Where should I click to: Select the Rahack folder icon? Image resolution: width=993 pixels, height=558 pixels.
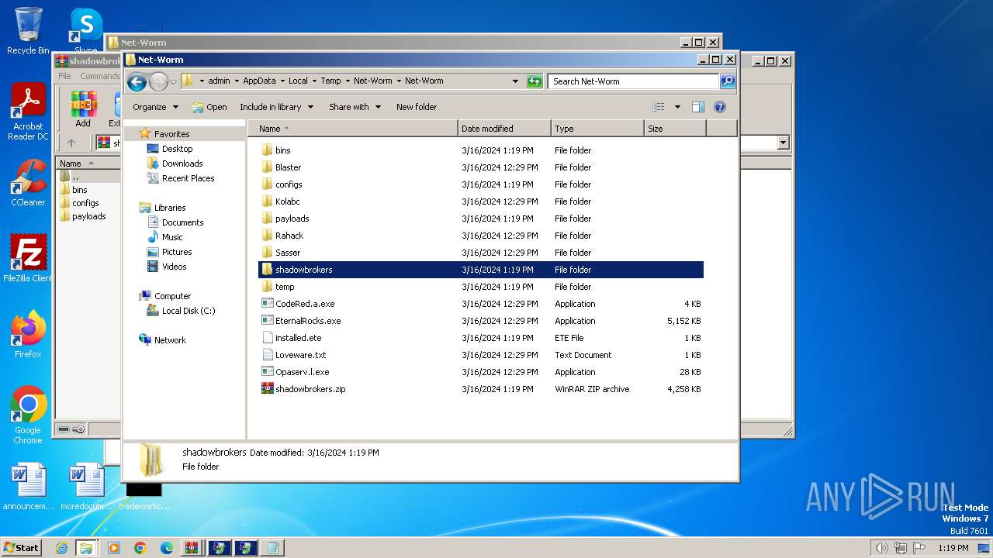click(x=267, y=236)
